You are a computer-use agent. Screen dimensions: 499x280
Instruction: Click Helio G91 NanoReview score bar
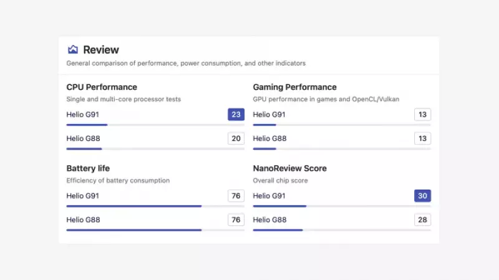click(x=342, y=206)
